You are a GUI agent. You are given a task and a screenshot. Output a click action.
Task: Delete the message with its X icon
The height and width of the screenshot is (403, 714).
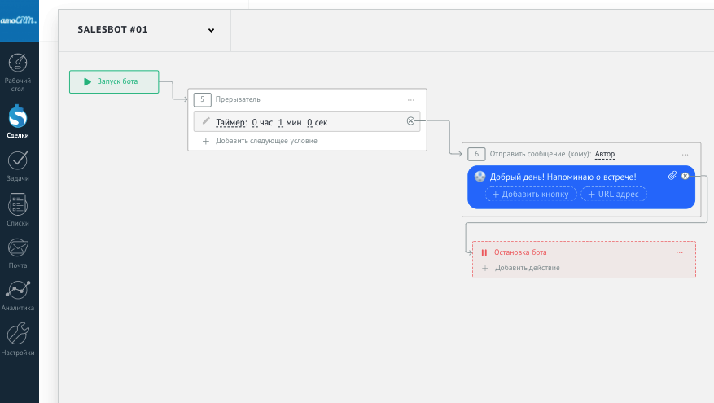tap(685, 176)
